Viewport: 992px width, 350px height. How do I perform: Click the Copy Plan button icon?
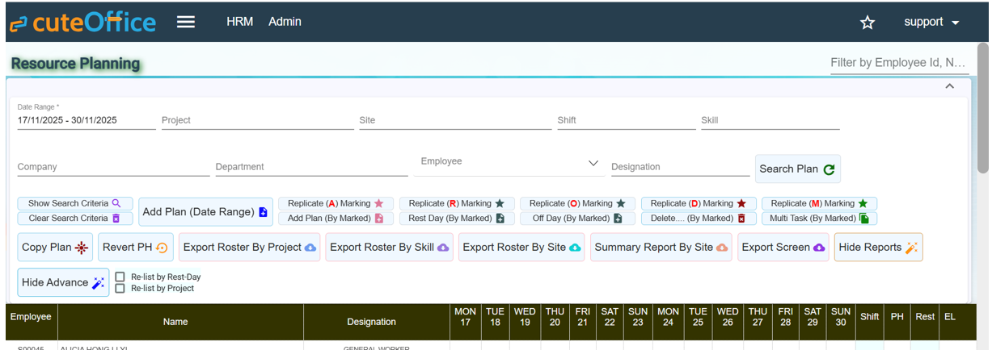(x=81, y=248)
